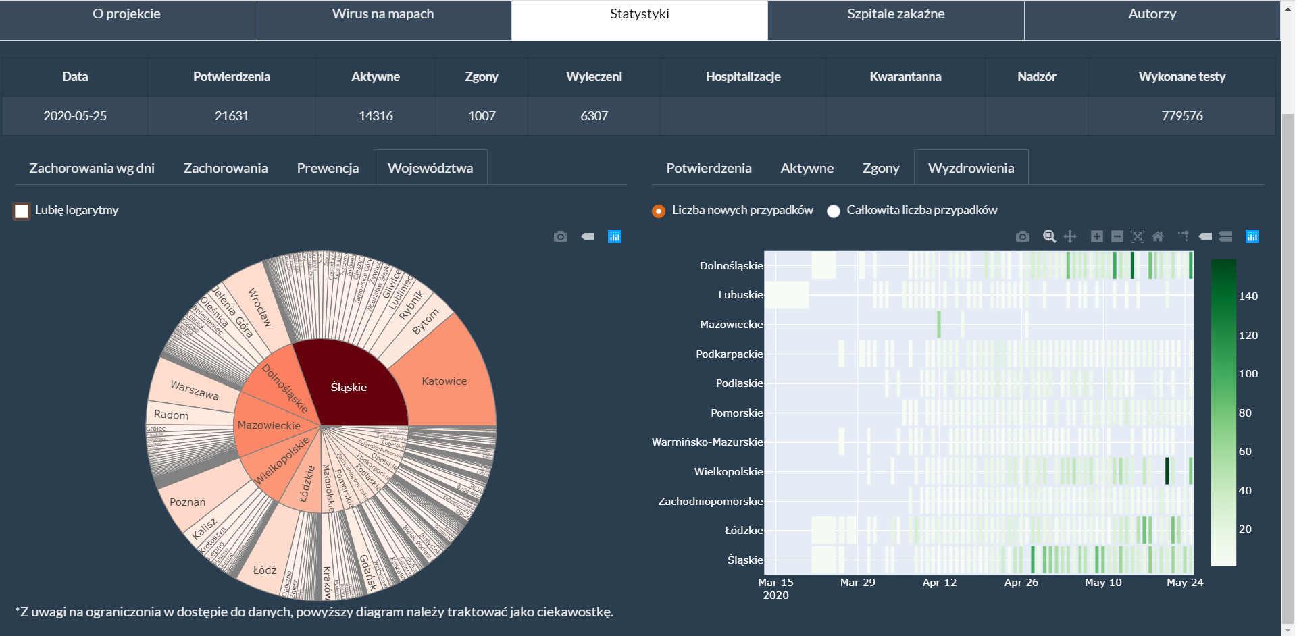This screenshot has width=1297, height=636.
Task: Select the 'Statystyki' tab
Action: 640,20
